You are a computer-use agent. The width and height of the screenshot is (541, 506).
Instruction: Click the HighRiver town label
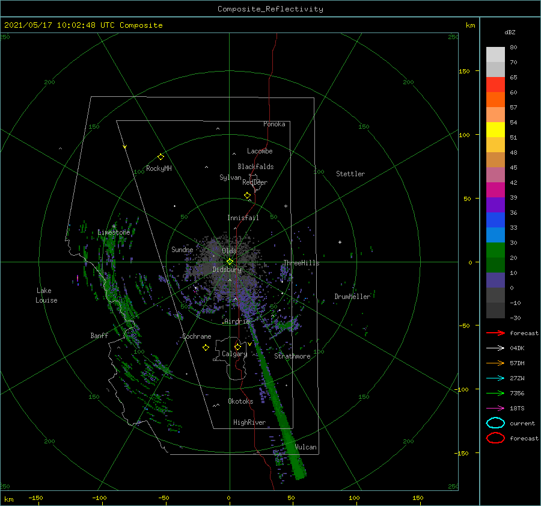pyautogui.click(x=249, y=422)
